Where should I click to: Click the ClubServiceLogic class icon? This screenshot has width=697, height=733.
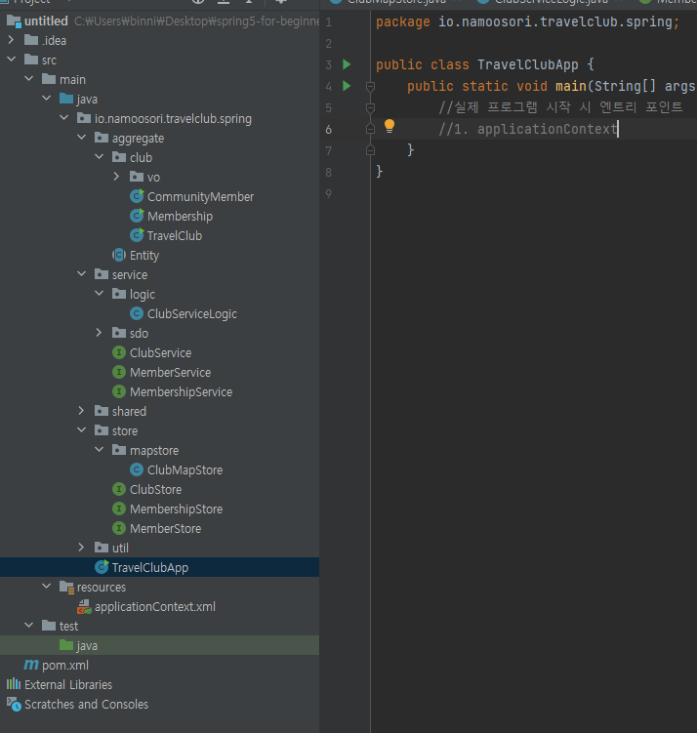pyautogui.click(x=137, y=313)
